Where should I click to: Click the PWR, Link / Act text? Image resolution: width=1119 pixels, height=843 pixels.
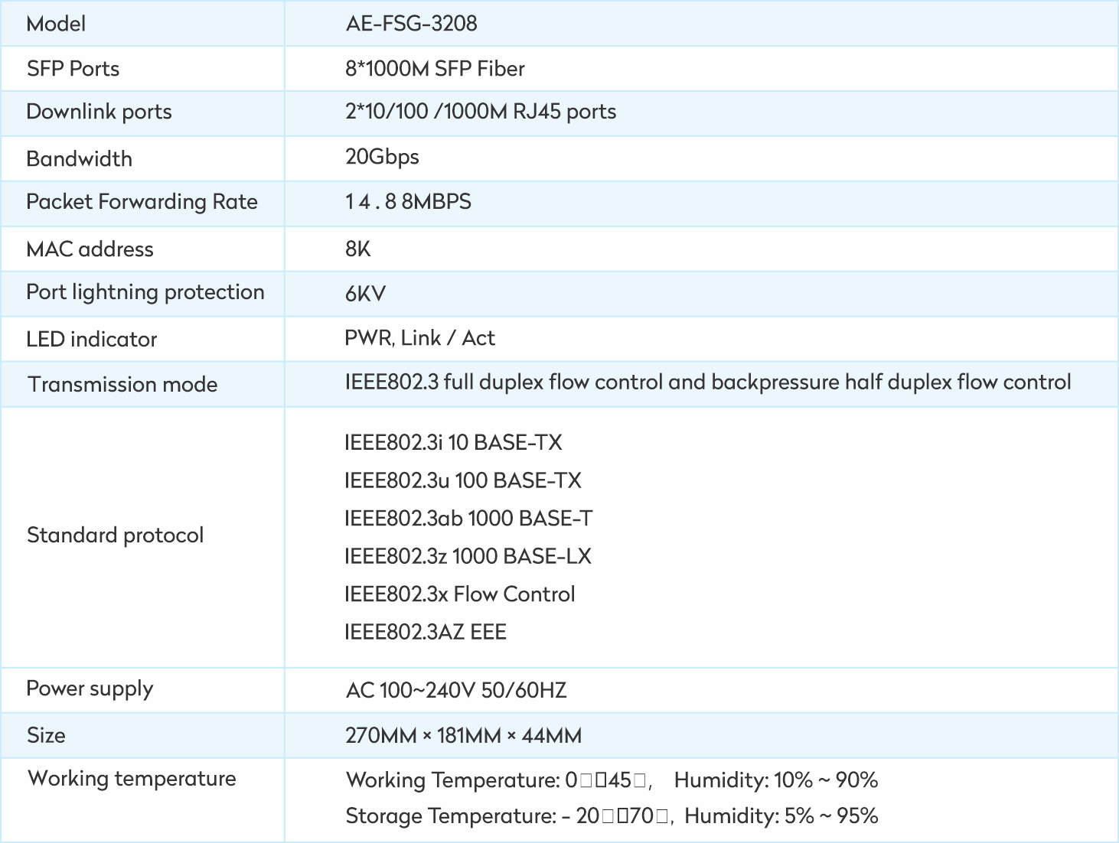pyautogui.click(x=419, y=338)
